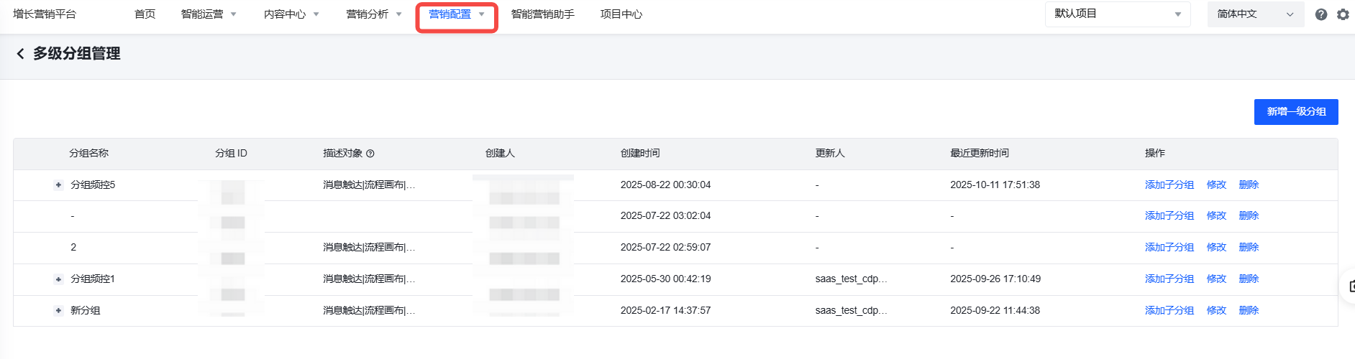This screenshot has width=1355, height=359.
Task: Open the settings gear icon
Action: point(1343,14)
